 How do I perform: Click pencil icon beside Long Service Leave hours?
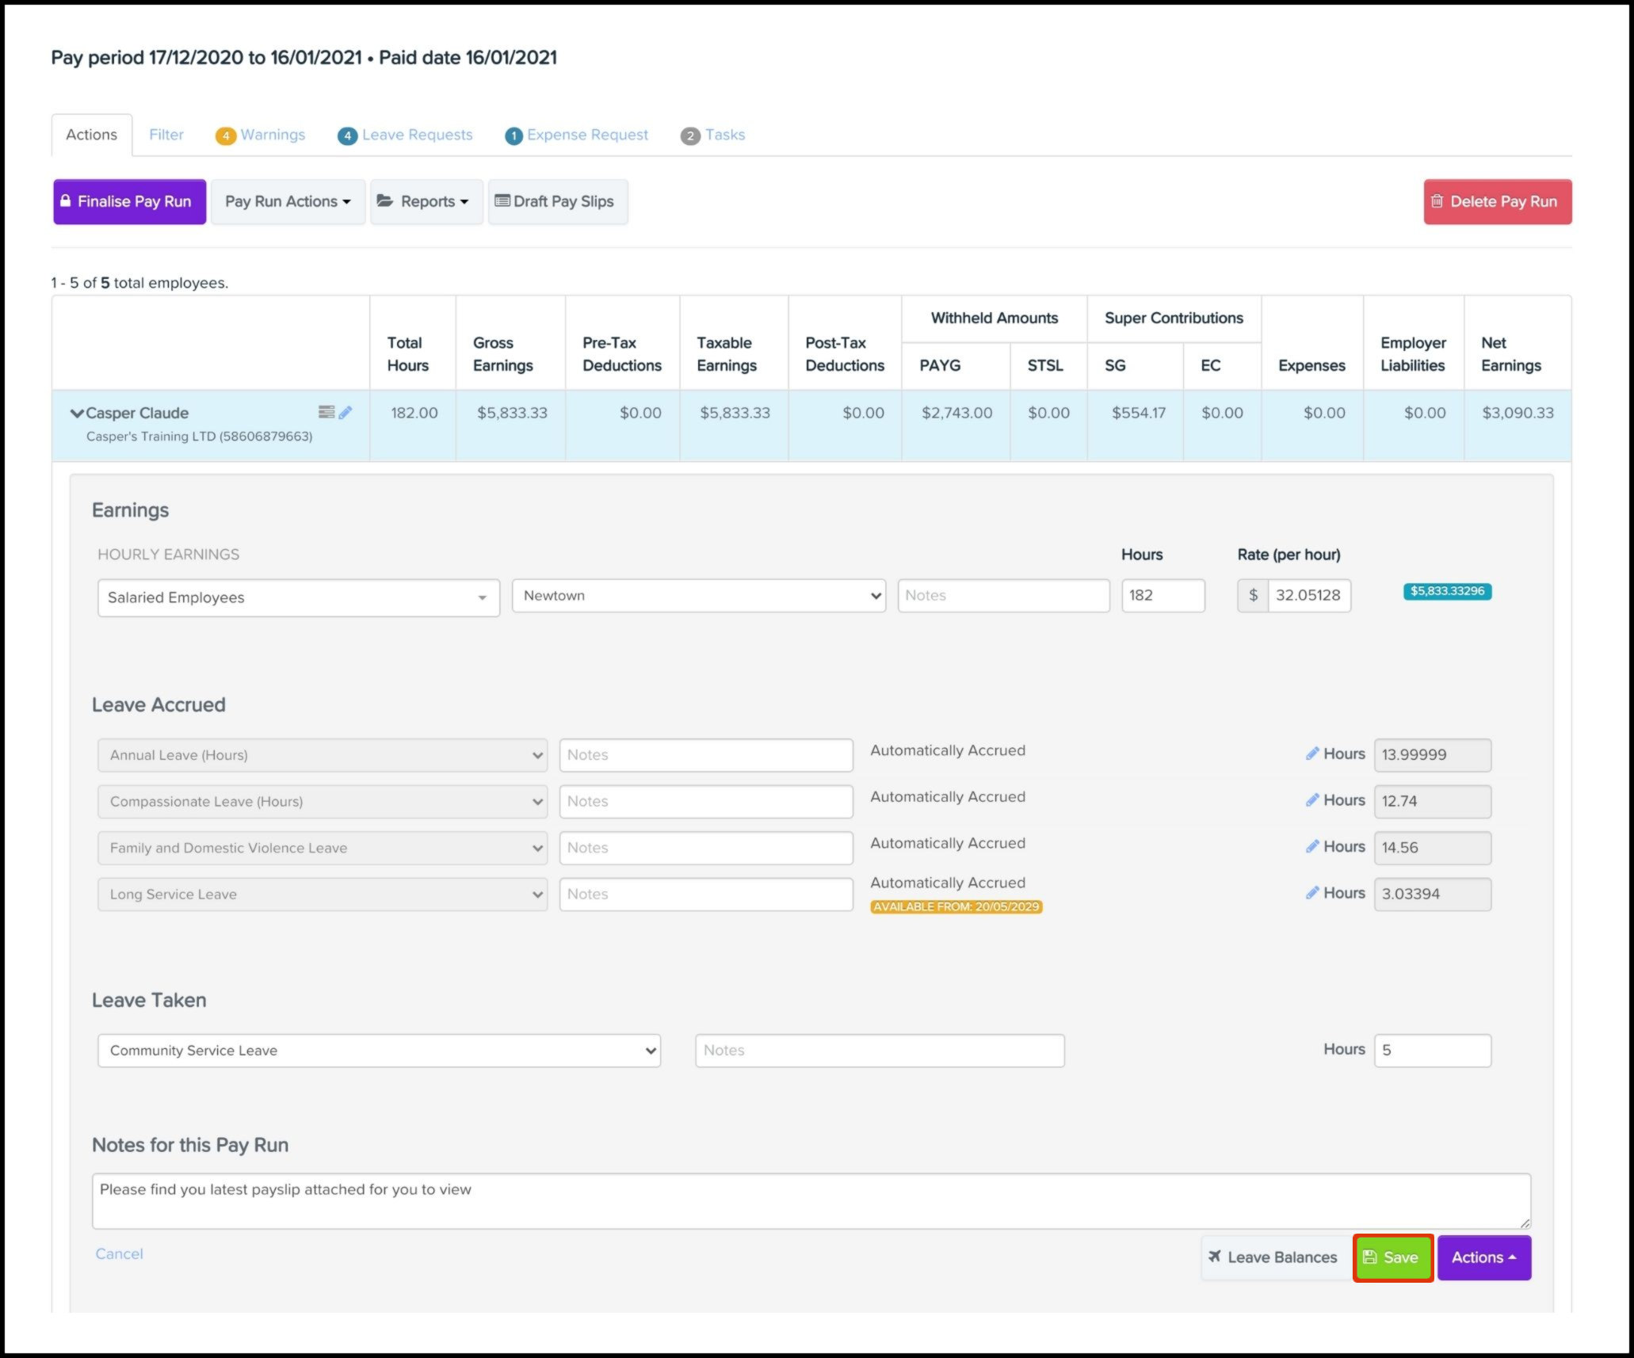pos(1312,893)
